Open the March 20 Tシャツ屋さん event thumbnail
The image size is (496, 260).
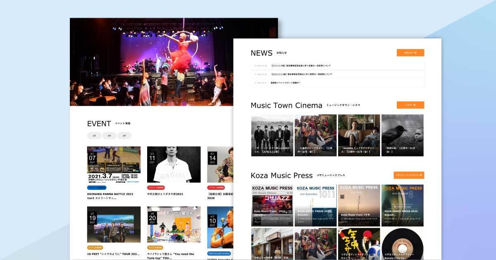tap(174, 225)
